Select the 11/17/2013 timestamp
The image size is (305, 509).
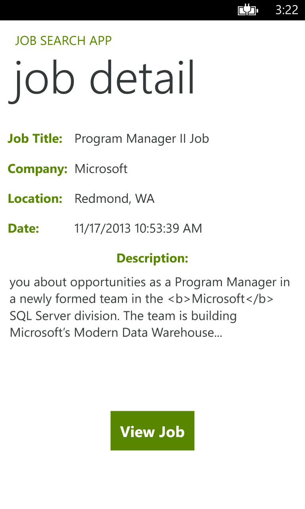click(138, 228)
